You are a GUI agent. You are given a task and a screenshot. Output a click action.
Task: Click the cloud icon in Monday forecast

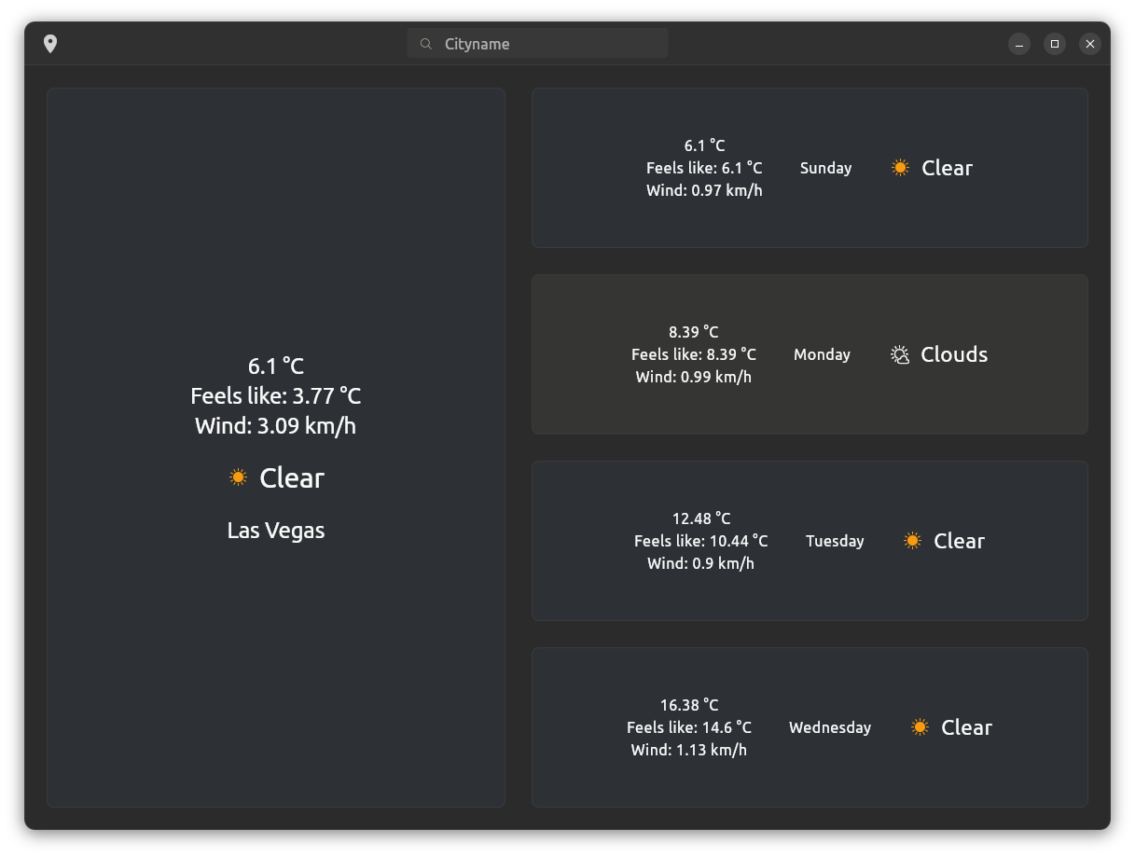click(900, 354)
